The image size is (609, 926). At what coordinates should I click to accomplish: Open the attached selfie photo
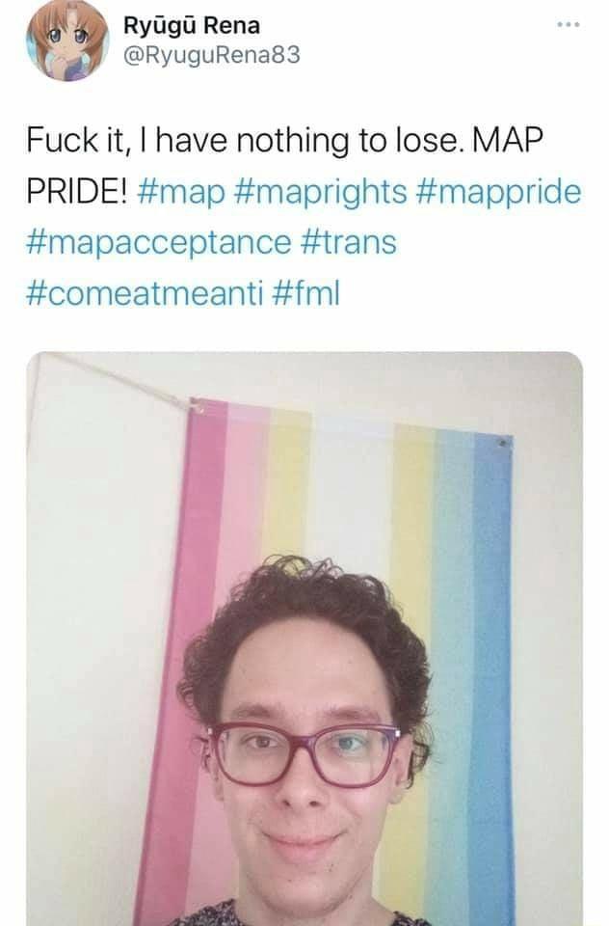(x=304, y=639)
